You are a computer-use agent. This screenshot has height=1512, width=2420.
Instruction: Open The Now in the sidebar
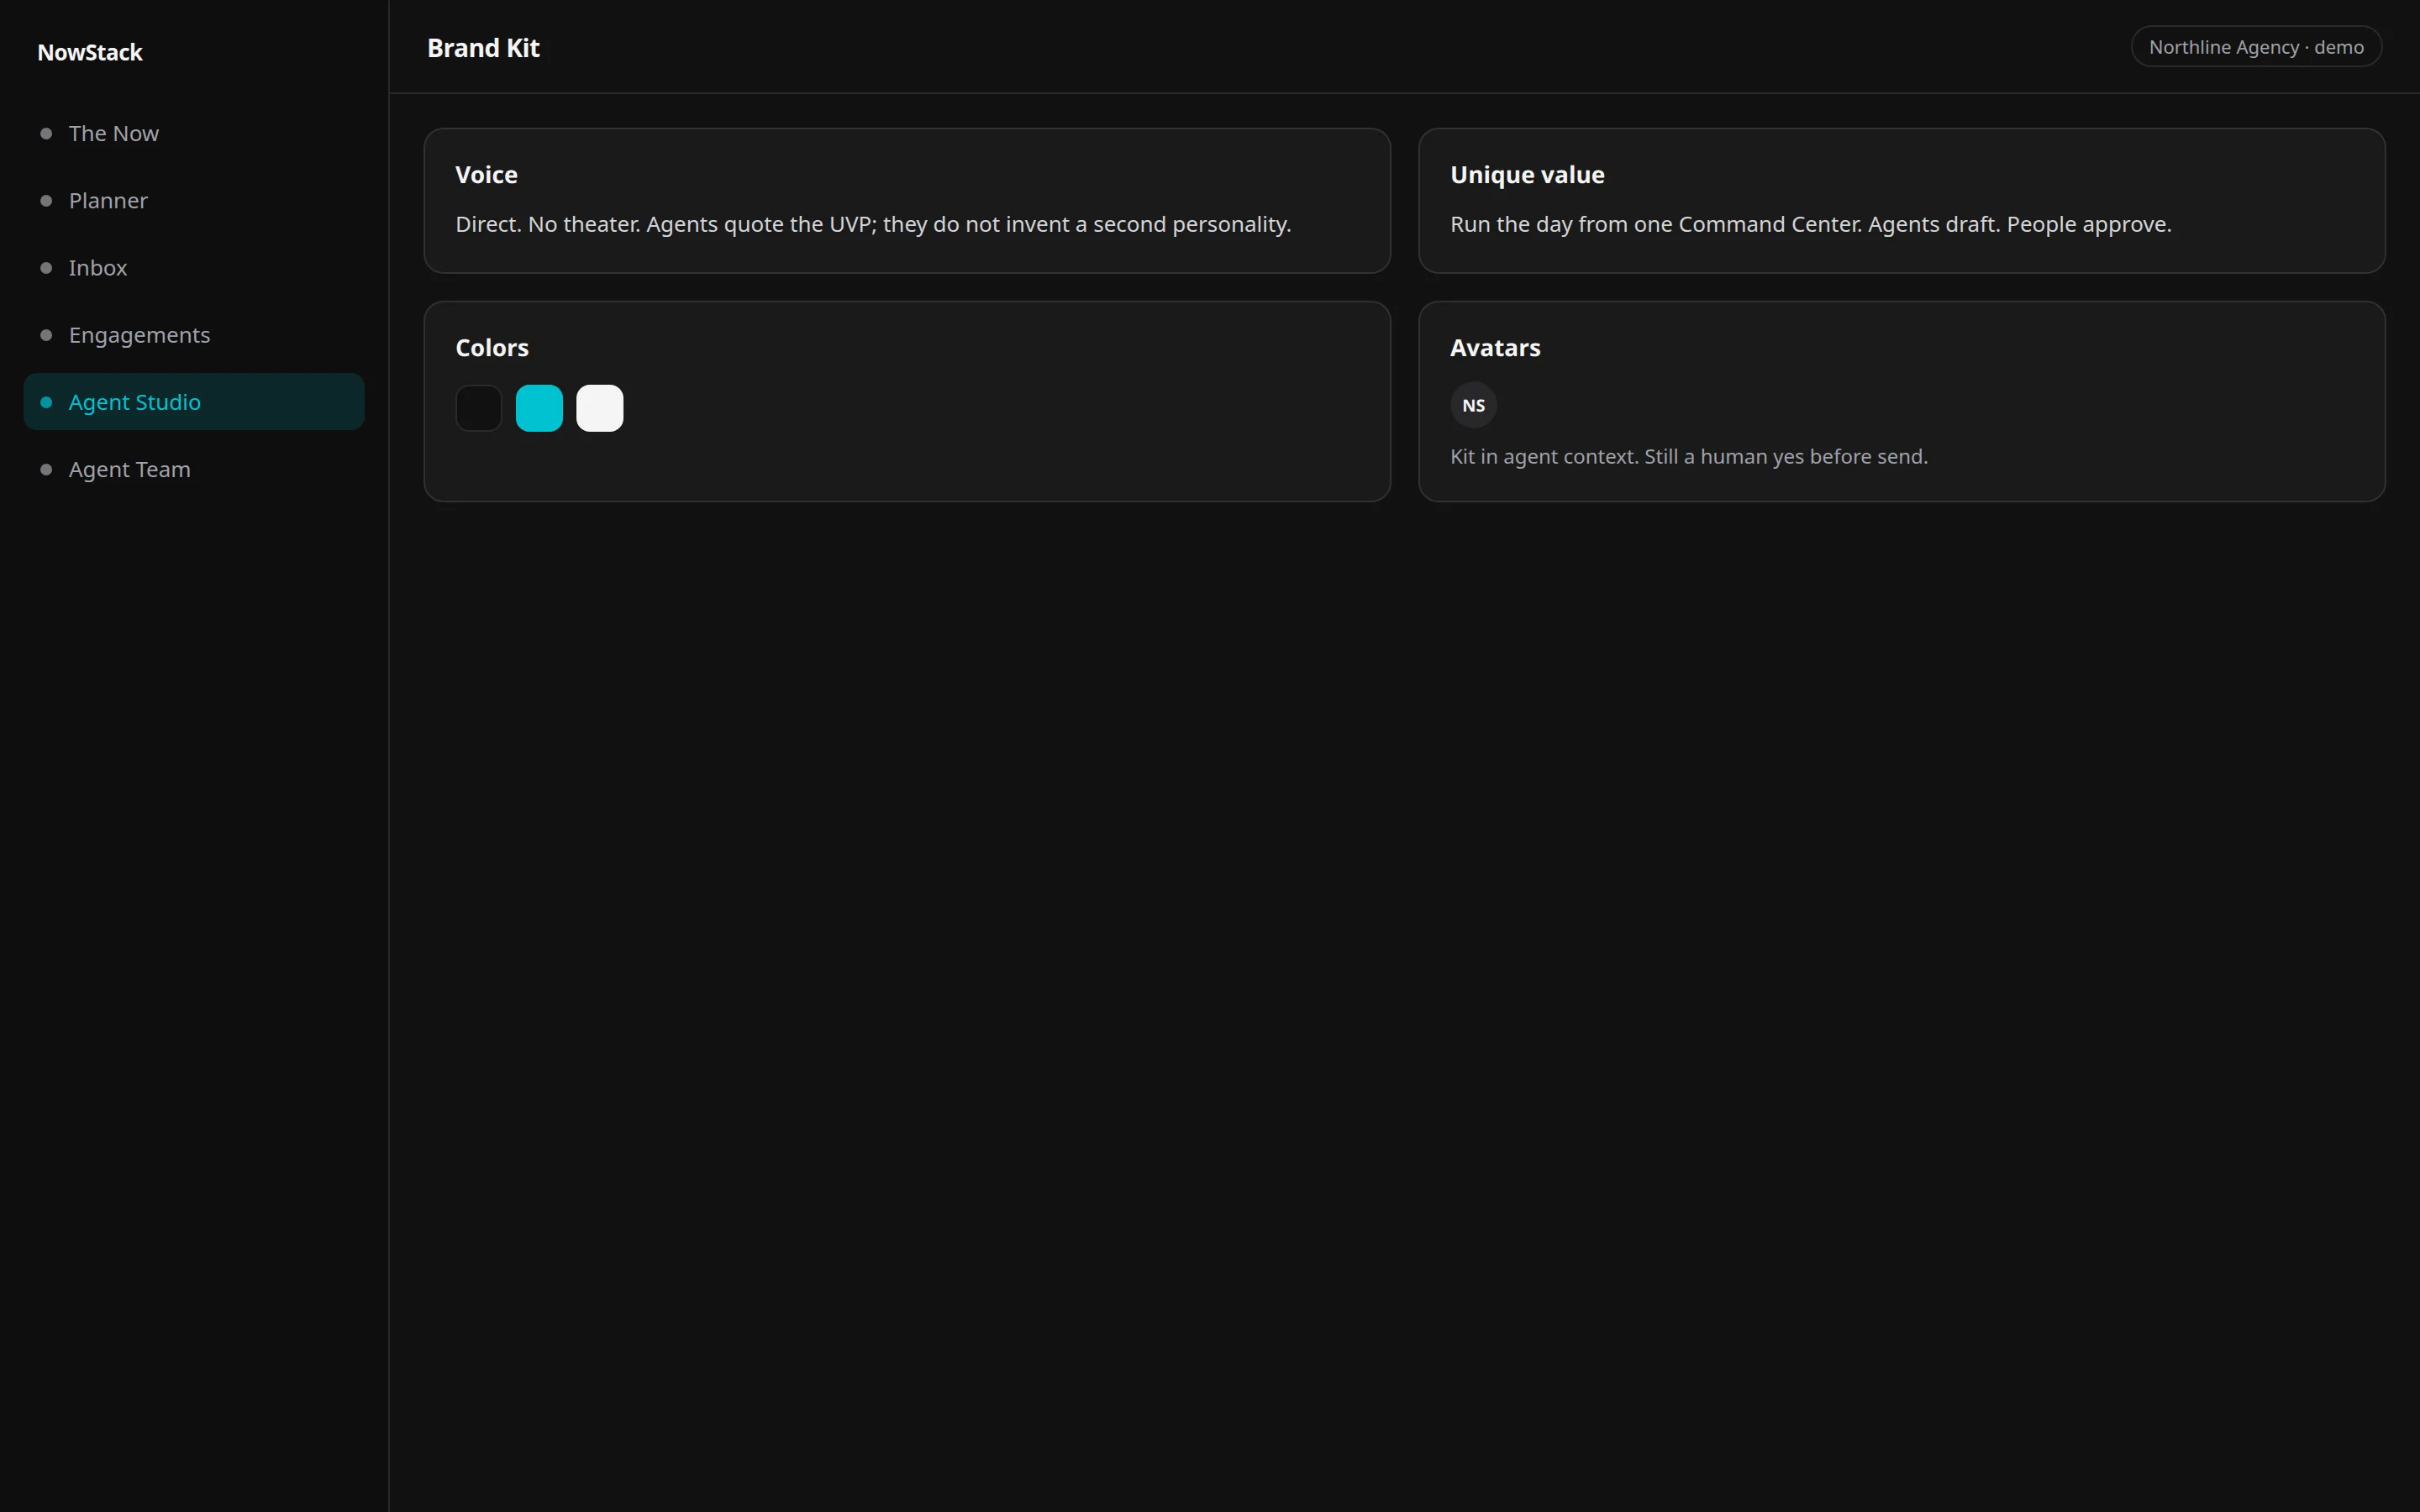[193, 133]
